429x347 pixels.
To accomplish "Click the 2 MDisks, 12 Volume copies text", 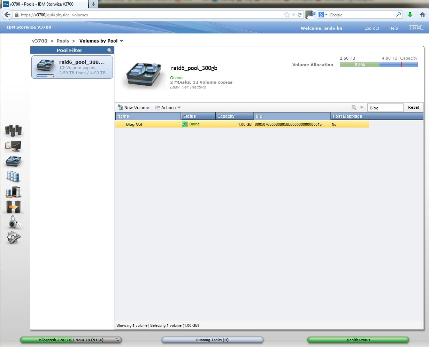I will click(201, 82).
